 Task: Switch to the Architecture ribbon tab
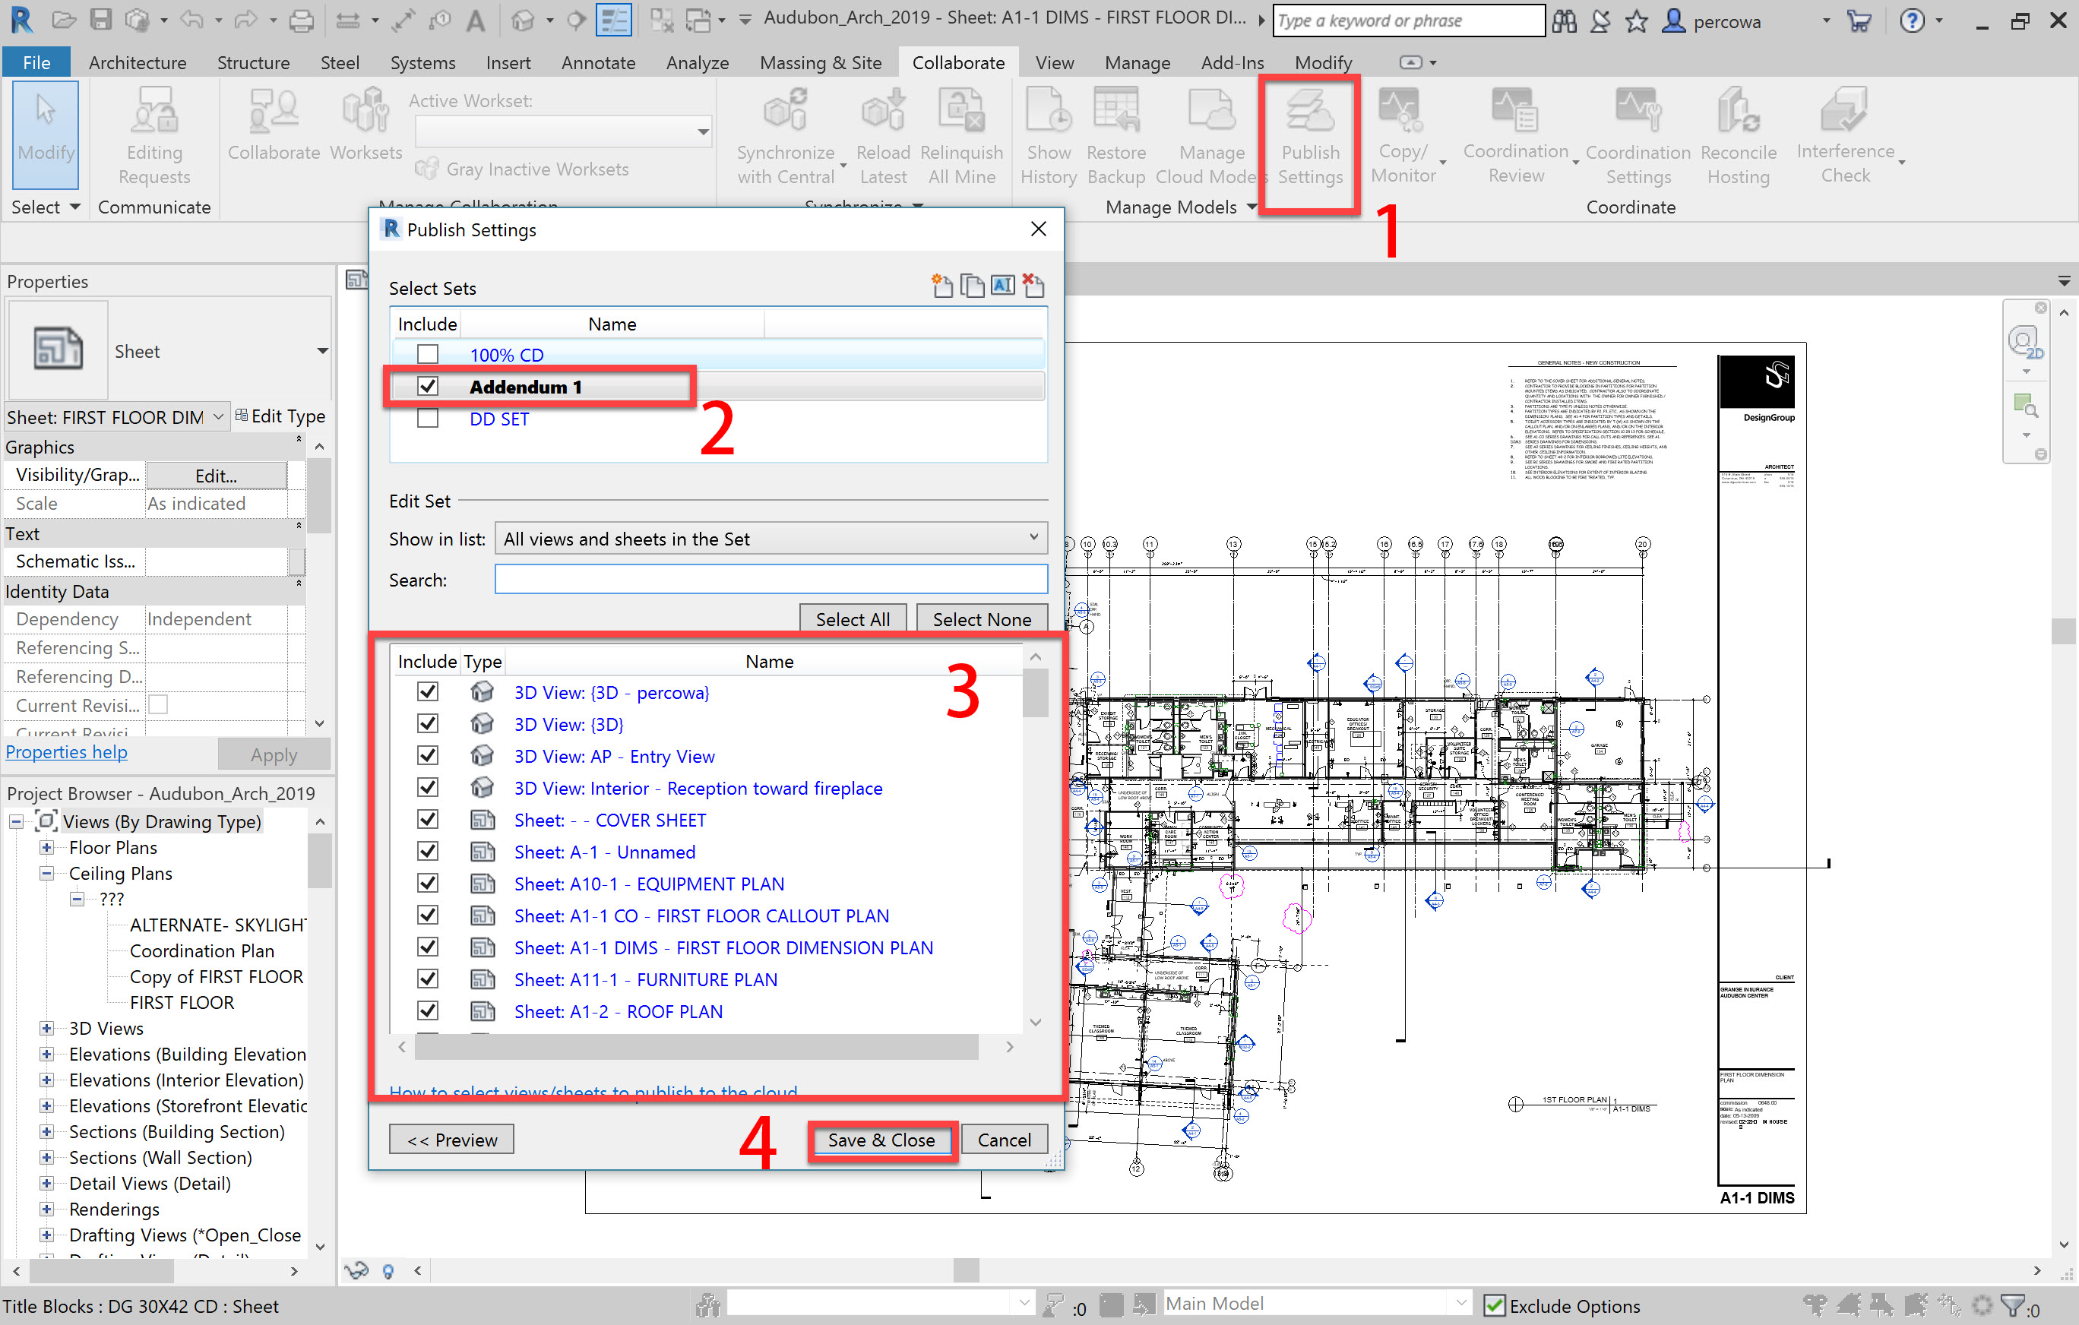pyautogui.click(x=138, y=62)
